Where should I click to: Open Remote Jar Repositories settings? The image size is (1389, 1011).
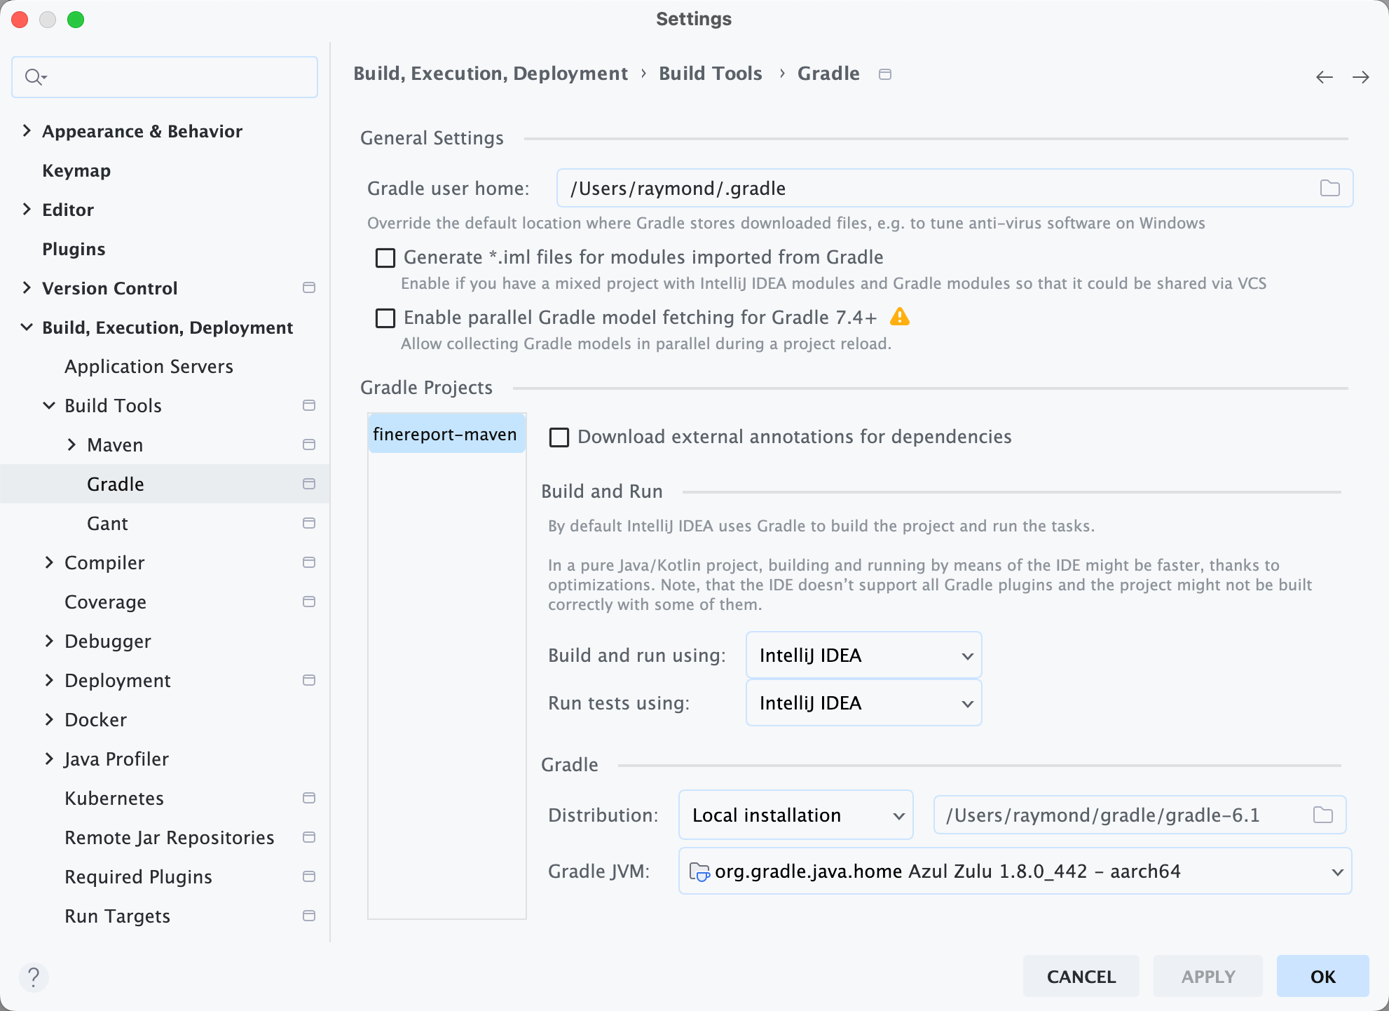pyautogui.click(x=170, y=838)
